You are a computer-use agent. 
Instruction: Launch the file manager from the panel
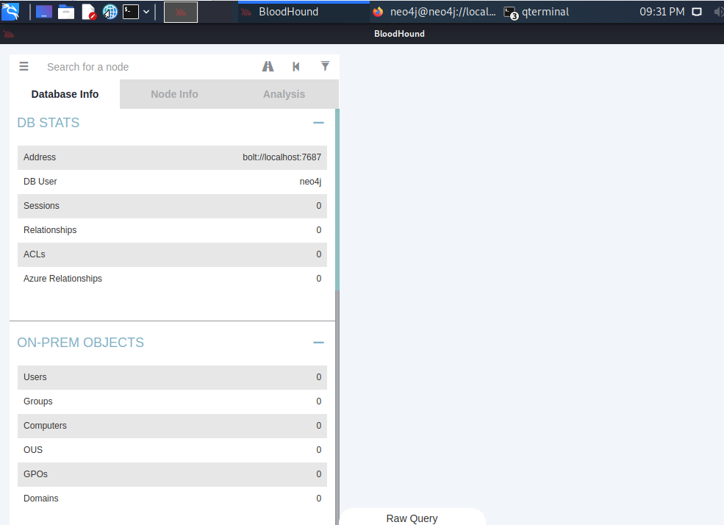(66, 12)
